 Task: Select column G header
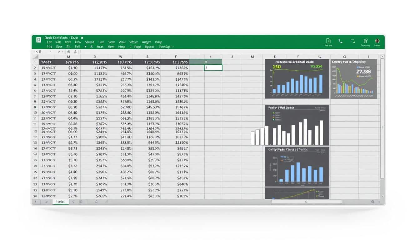[344, 57]
